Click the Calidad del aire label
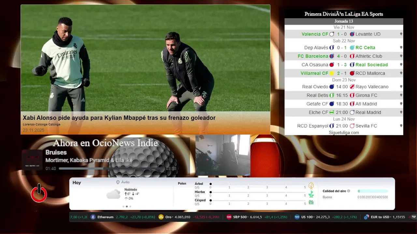Image resolution: width=417 pixels, height=234 pixels. click(x=334, y=191)
